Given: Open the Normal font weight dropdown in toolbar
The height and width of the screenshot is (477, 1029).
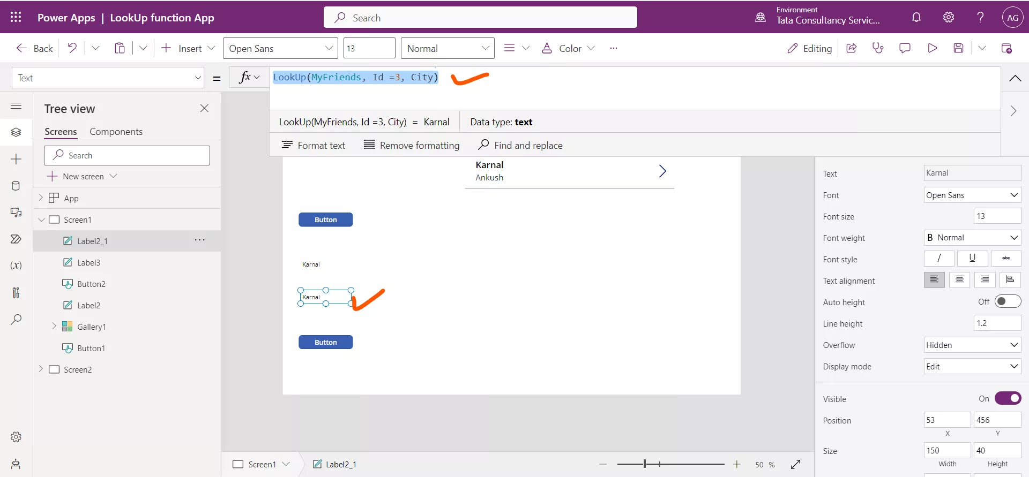Looking at the screenshot, I should pos(448,48).
